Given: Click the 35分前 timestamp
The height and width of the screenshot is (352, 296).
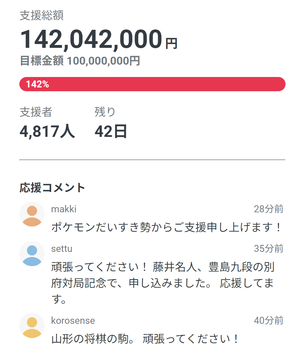Looking at the screenshot, I should (x=268, y=249).
